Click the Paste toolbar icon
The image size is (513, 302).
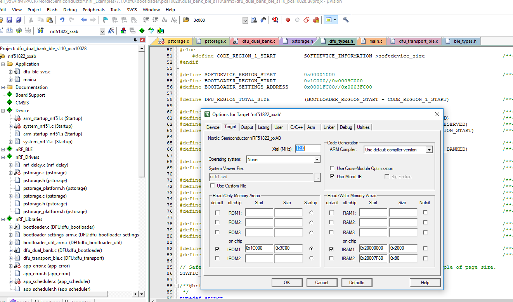(49, 20)
